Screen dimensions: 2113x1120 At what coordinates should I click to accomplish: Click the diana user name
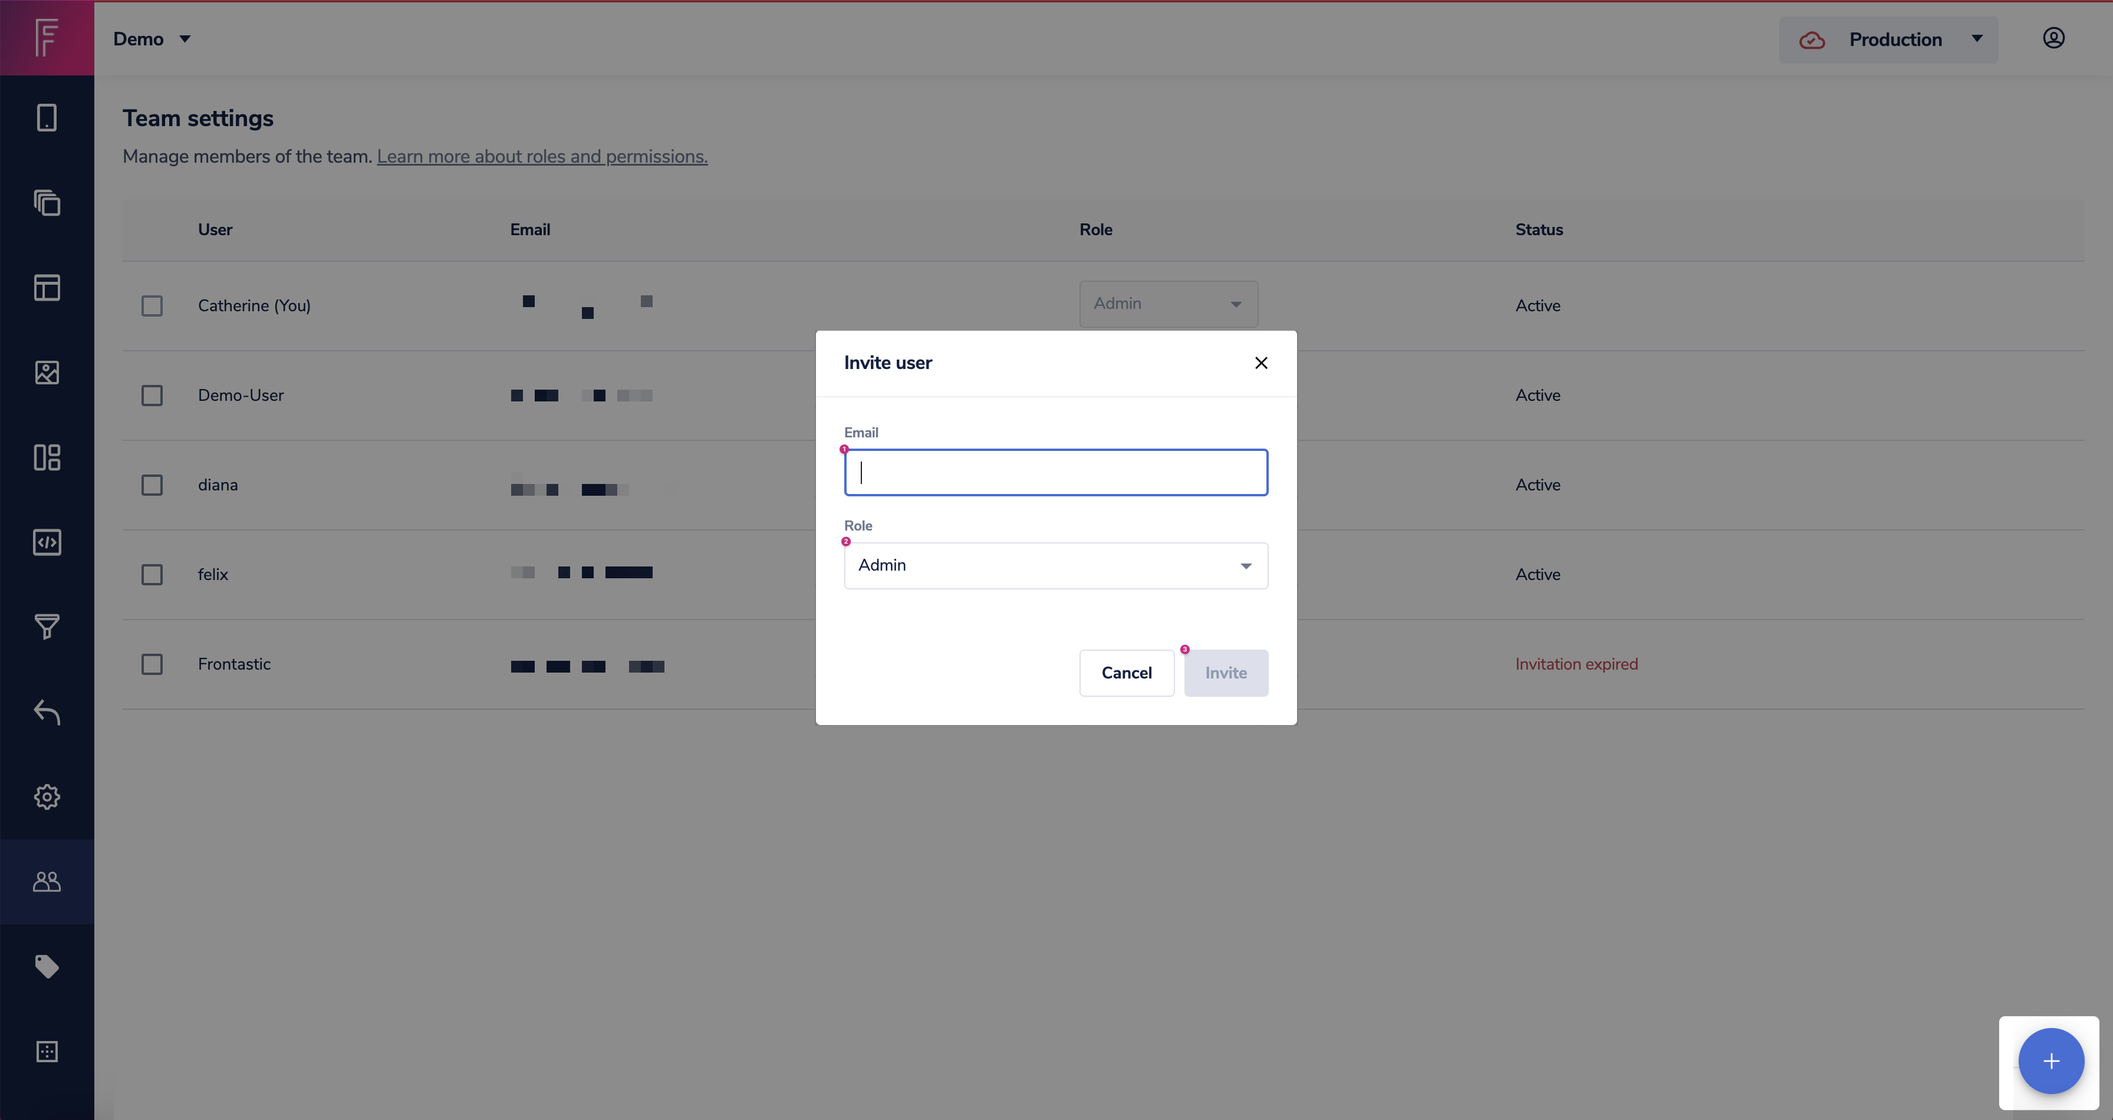(x=218, y=485)
